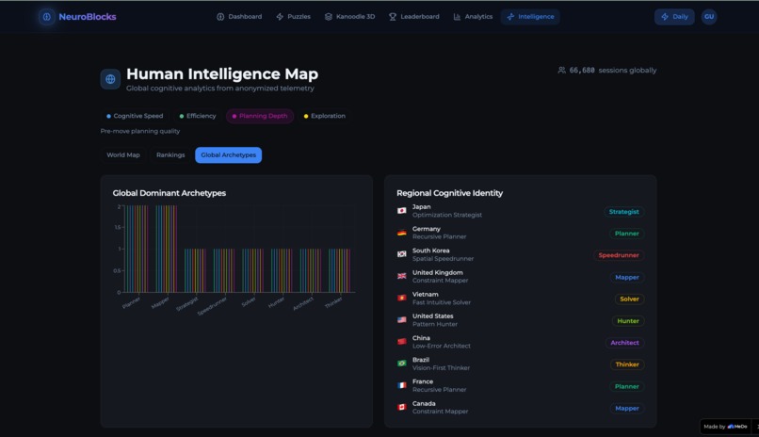Click the Thinker bar group in chart
This screenshot has height=437, width=759.
pos(339,270)
